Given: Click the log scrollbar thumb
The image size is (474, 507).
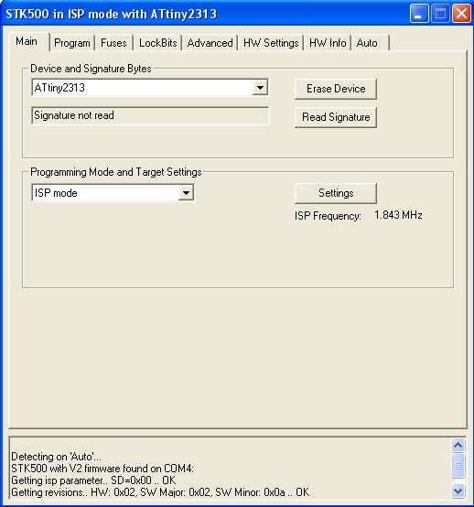Looking at the screenshot, I should click(x=458, y=465).
